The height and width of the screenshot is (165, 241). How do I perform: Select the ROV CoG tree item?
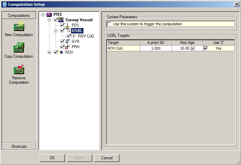click(86, 36)
